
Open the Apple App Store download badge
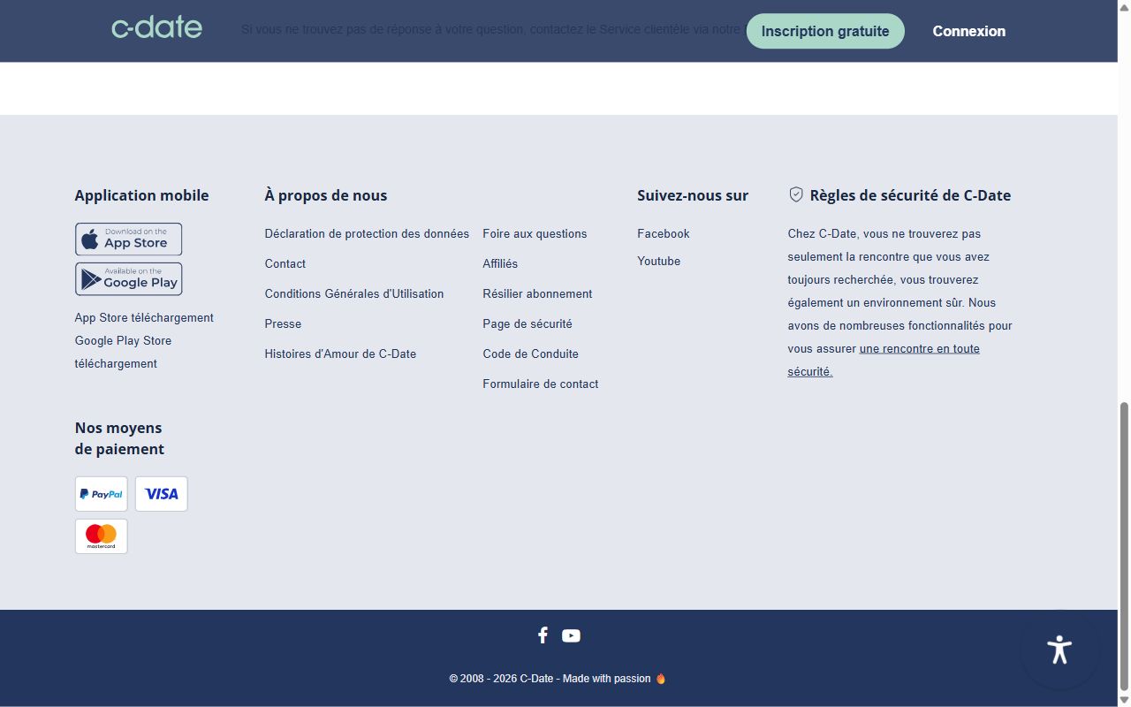pos(128,239)
